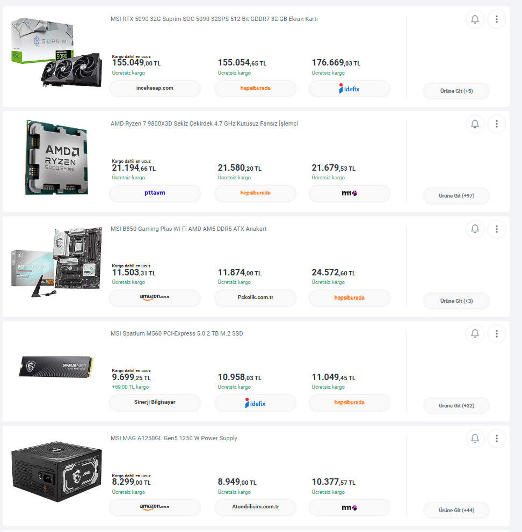This screenshot has width=522, height=532.
Task: Open Pckolik.com.tr offer for MSI B850
Action: click(x=255, y=297)
